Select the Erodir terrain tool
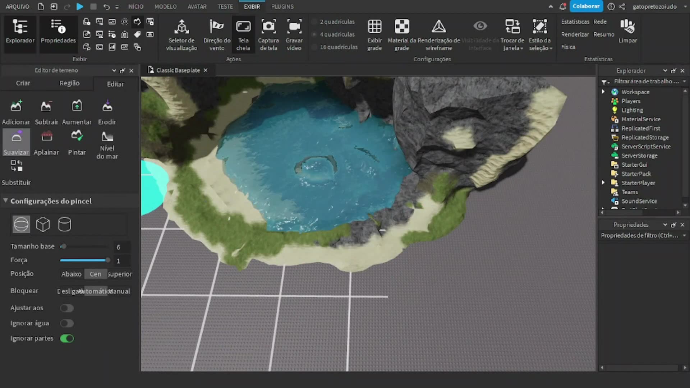Image resolution: width=690 pixels, height=388 pixels. 107,111
